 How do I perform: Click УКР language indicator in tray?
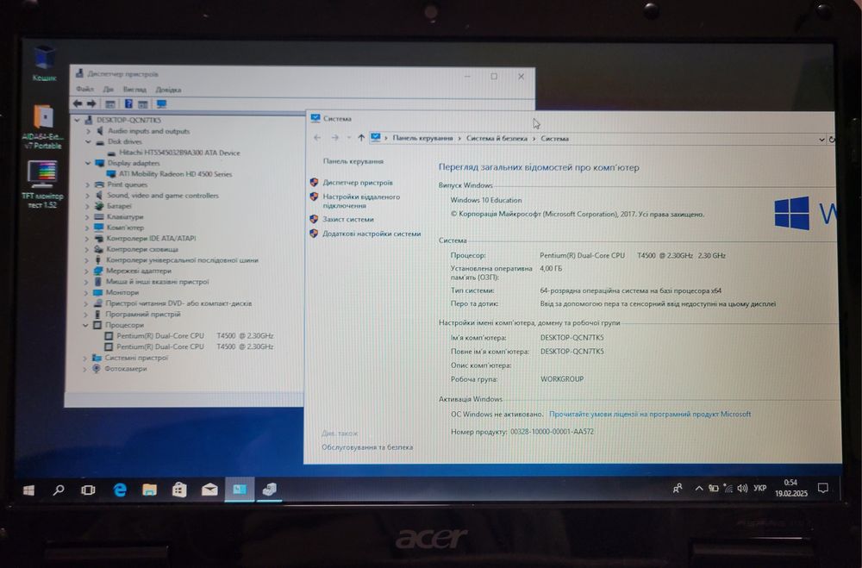tap(759, 488)
